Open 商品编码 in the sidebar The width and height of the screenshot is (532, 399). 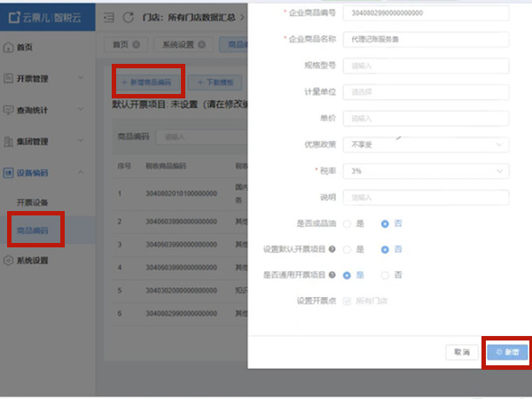pyautogui.click(x=33, y=231)
